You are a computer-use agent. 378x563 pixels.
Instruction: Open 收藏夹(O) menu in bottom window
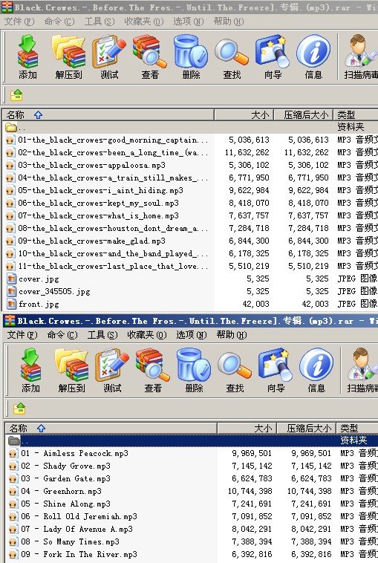(x=146, y=335)
